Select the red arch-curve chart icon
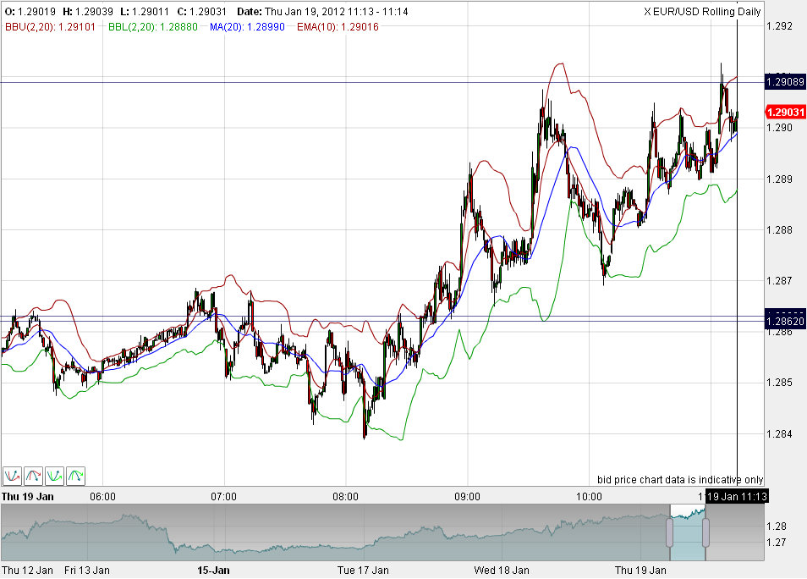807x579 pixels. point(32,476)
